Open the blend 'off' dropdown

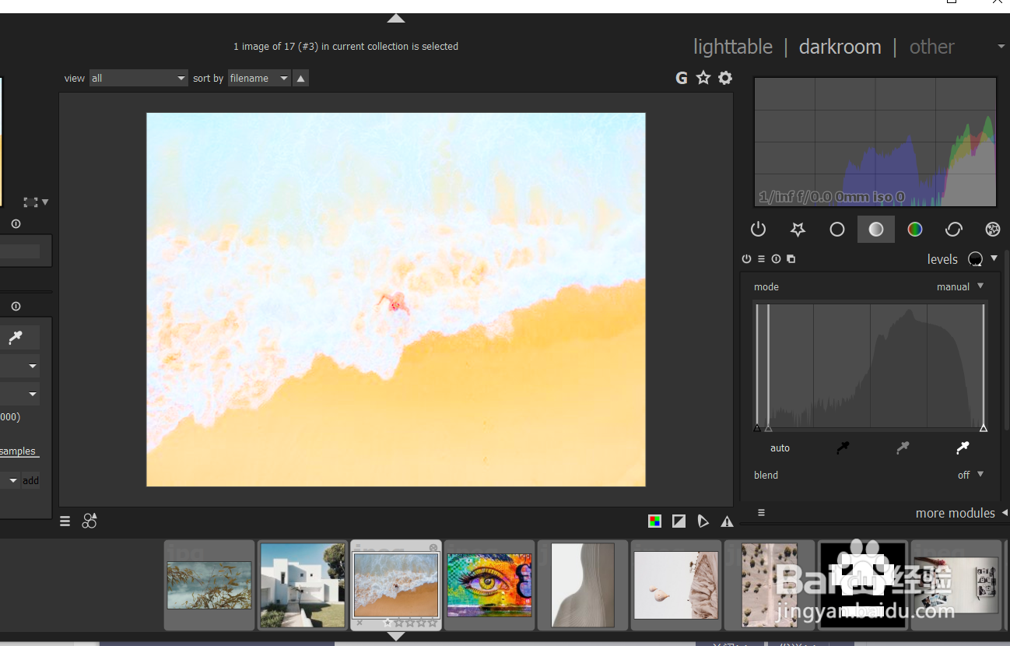coord(970,475)
